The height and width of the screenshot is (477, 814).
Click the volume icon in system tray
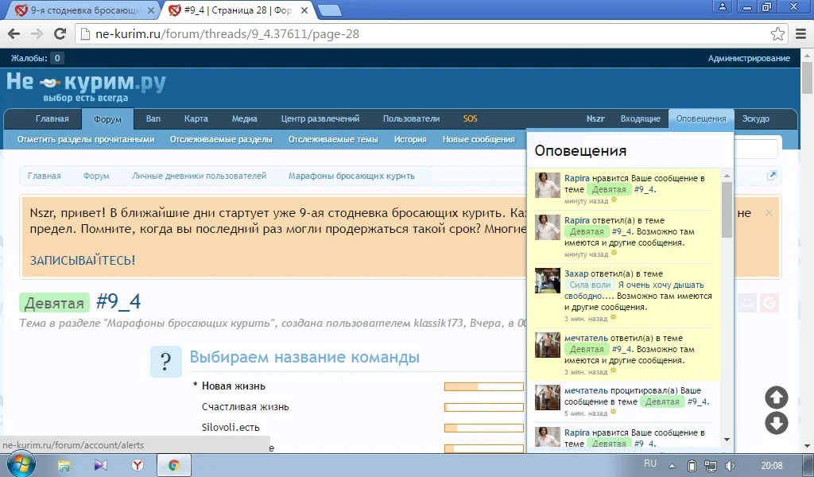(x=730, y=465)
